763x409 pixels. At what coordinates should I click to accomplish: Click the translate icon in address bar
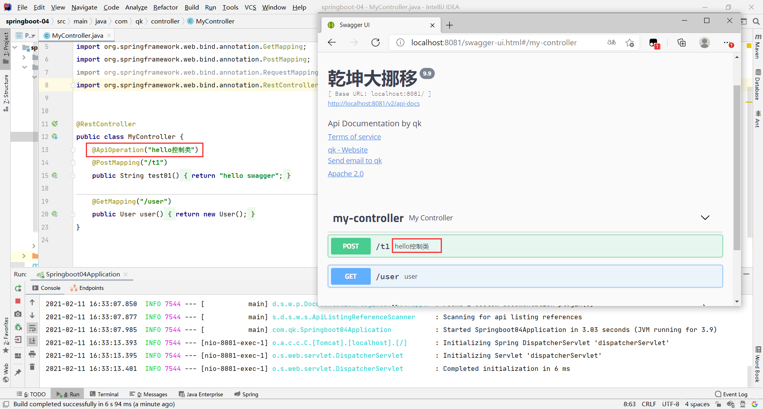[x=612, y=42]
